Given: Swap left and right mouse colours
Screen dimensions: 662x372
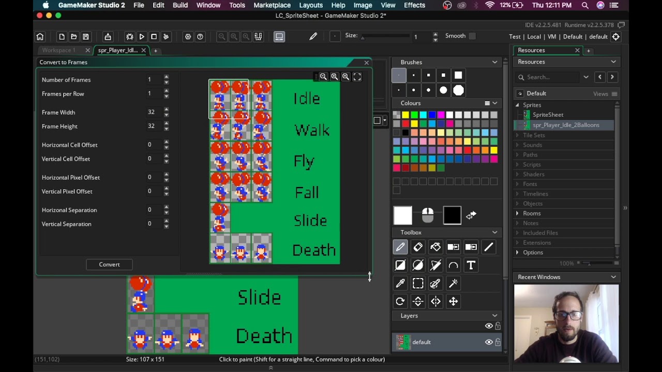Looking at the screenshot, I should click(471, 215).
